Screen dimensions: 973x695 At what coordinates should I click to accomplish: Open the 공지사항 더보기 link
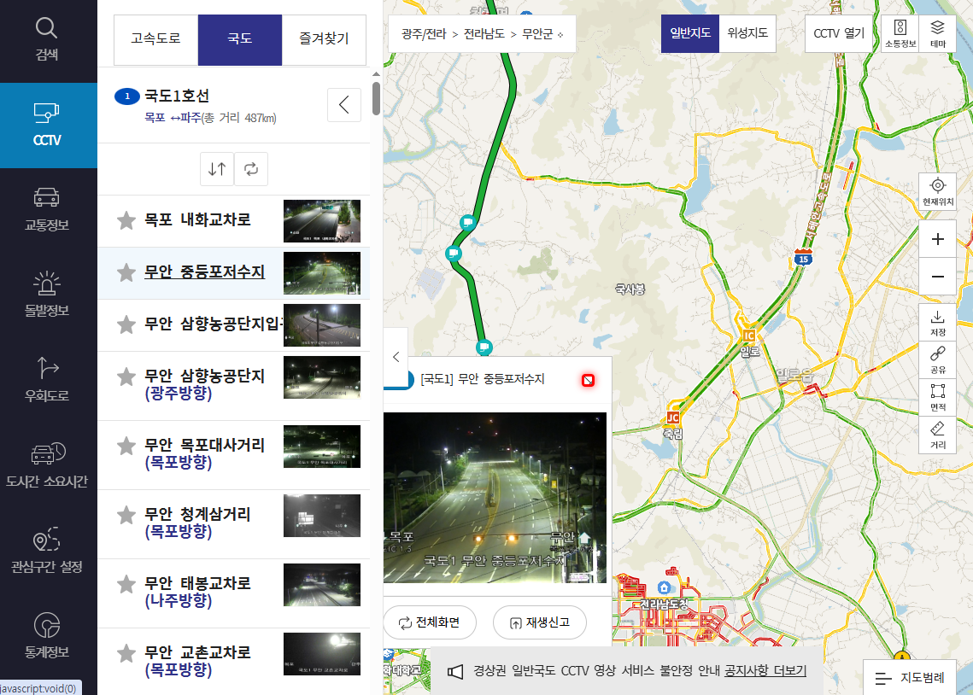tap(765, 671)
